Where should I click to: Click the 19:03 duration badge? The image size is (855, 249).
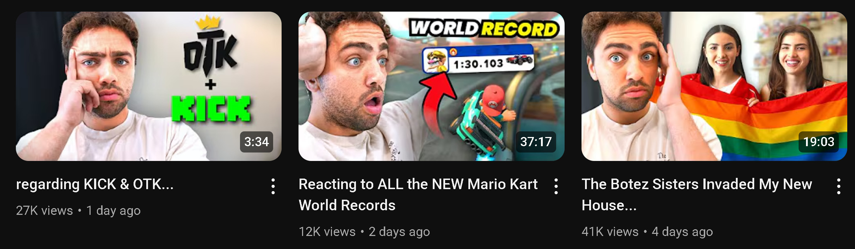pyautogui.click(x=819, y=142)
